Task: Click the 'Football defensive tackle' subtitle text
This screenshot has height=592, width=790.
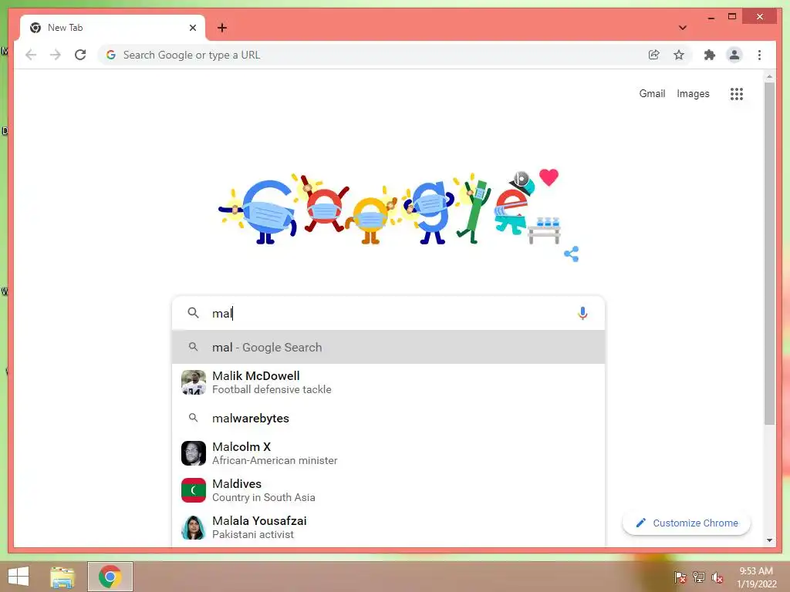Action: pyautogui.click(x=272, y=389)
